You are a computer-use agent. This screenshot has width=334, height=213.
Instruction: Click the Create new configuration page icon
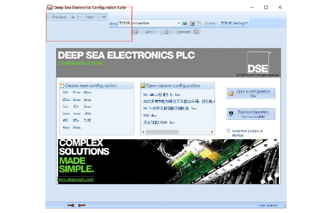62,85
